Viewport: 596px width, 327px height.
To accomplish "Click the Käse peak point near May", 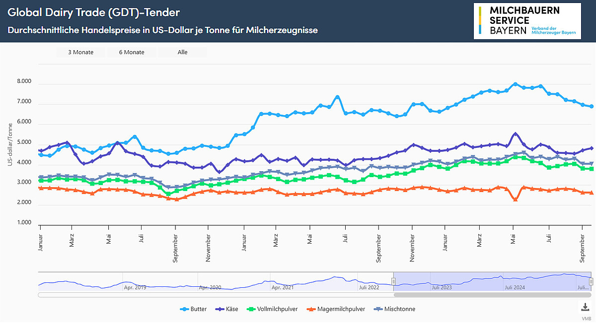I will (x=515, y=134).
